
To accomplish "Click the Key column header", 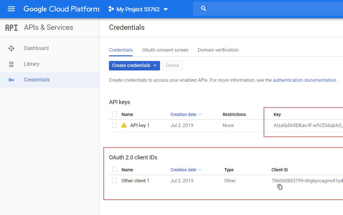I will [277, 114].
